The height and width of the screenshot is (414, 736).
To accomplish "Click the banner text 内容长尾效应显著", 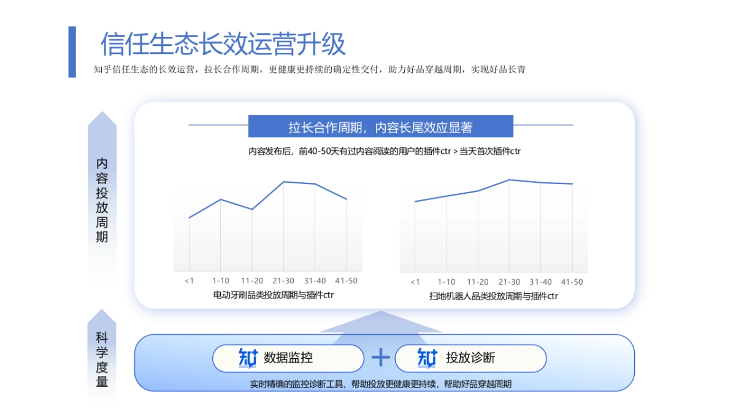I will pos(426,126).
